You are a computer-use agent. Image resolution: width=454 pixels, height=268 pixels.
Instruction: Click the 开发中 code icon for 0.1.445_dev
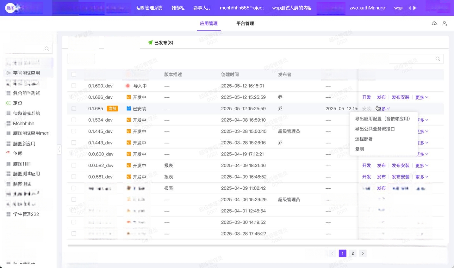tap(129, 131)
